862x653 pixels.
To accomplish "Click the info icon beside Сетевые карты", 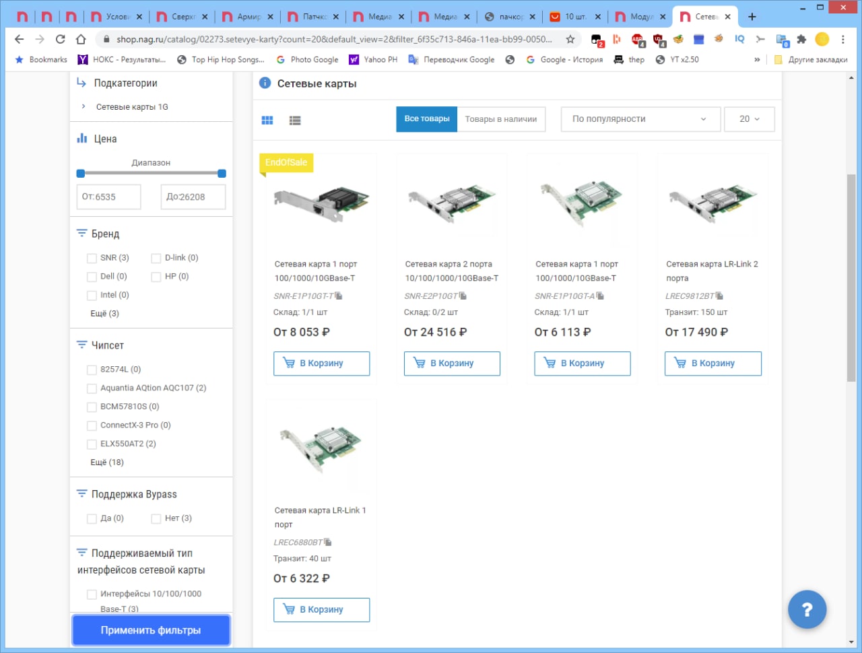I will (265, 83).
